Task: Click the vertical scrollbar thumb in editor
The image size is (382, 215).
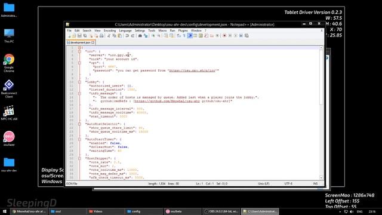Action: tap(321, 78)
